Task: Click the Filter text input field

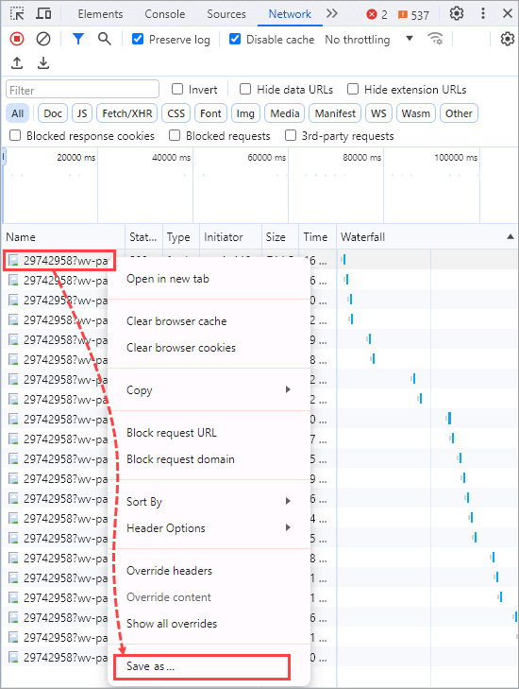Action: (x=82, y=90)
